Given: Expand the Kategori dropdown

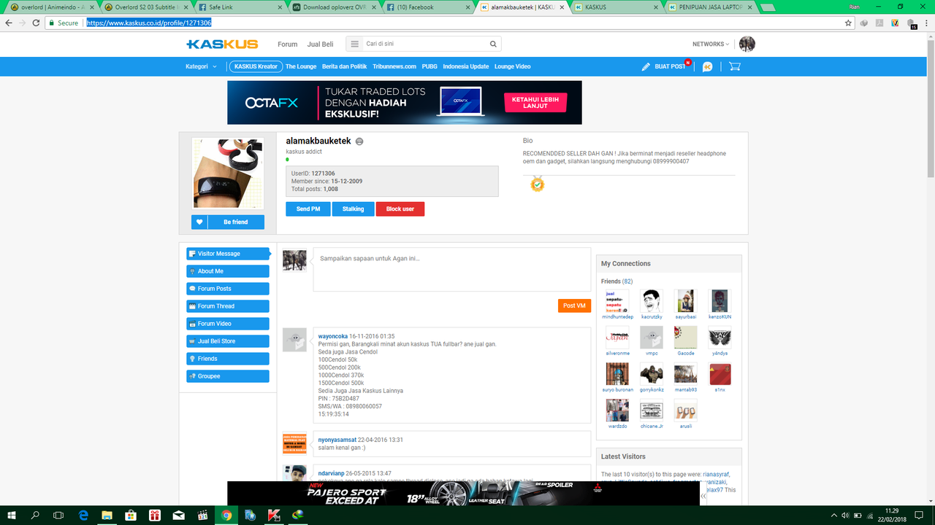Looking at the screenshot, I should click(201, 66).
